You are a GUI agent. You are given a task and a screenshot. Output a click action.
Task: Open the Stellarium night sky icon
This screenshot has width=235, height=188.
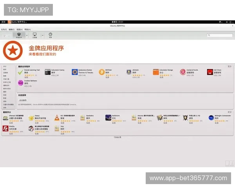coord(108,117)
